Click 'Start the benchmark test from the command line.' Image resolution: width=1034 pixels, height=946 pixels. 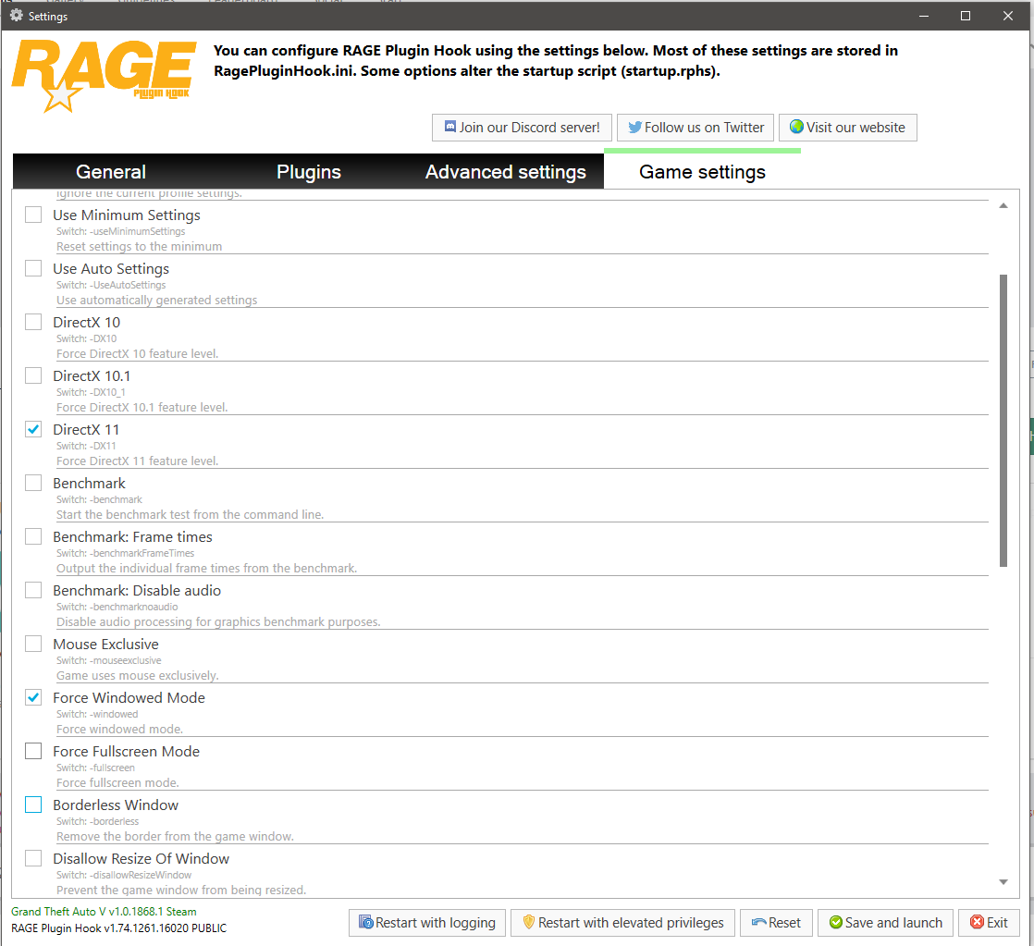190,514
